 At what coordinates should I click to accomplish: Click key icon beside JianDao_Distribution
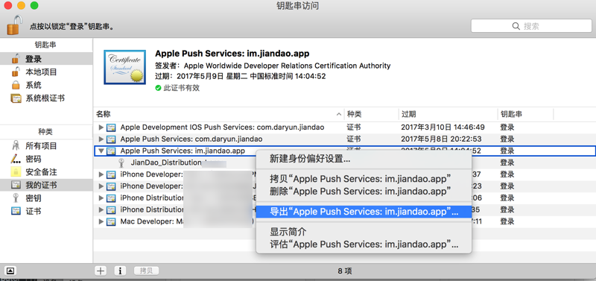click(121, 162)
